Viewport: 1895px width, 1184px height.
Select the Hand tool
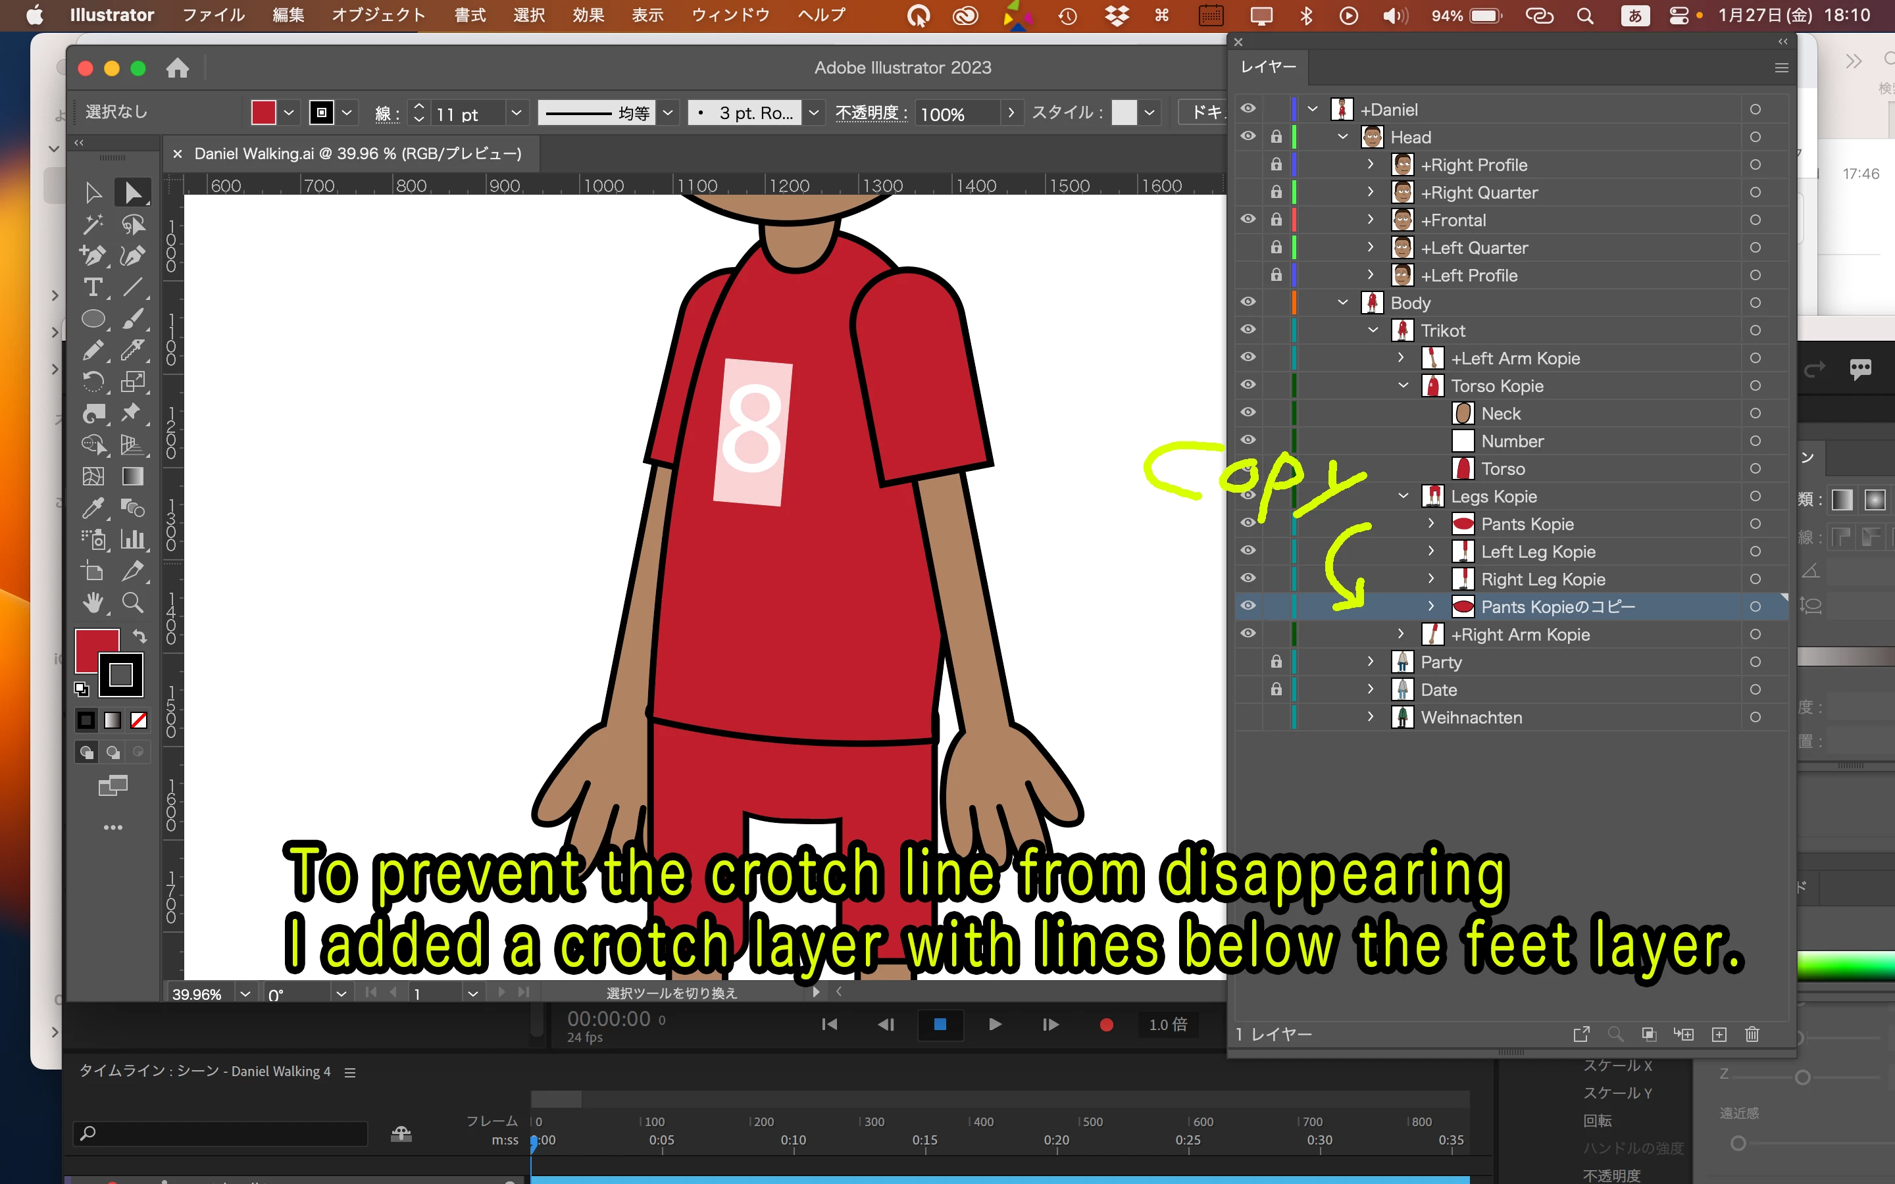92,602
